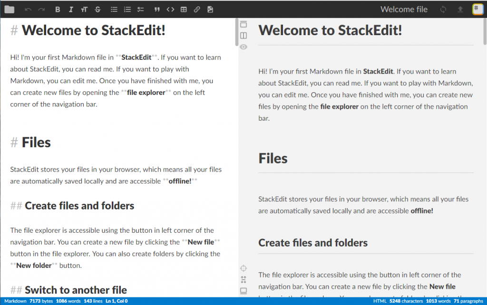
Task: Click the bold "StackEdit" word in the preview paragraph
Action: 378,71
